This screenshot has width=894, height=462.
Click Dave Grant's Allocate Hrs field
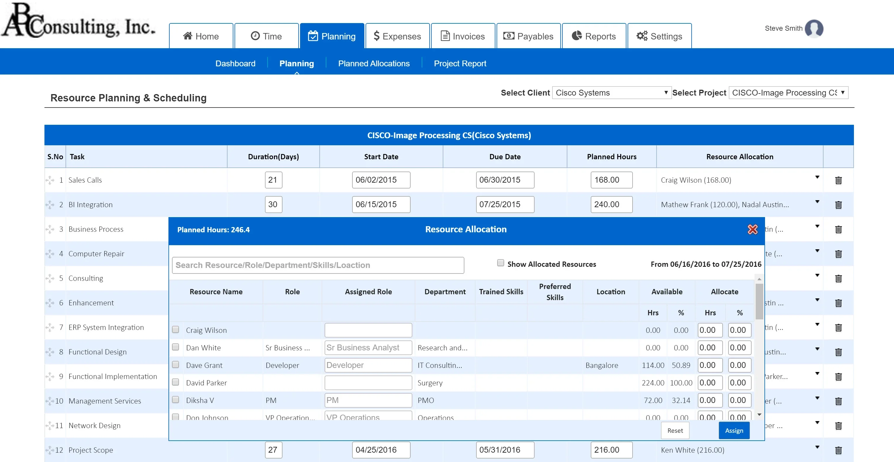click(x=710, y=365)
